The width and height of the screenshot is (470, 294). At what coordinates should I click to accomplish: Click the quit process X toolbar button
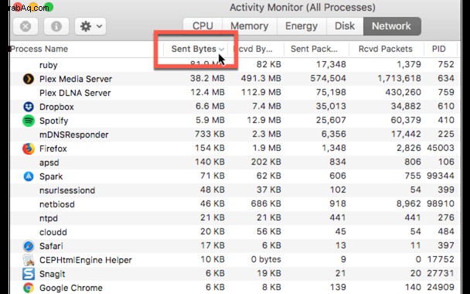click(26, 26)
